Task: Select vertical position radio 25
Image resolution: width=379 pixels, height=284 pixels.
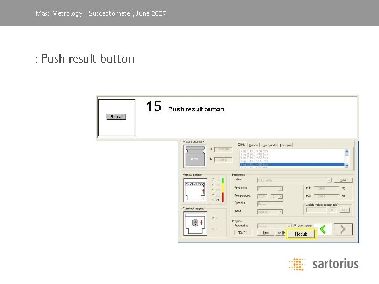Action: (x=213, y=180)
